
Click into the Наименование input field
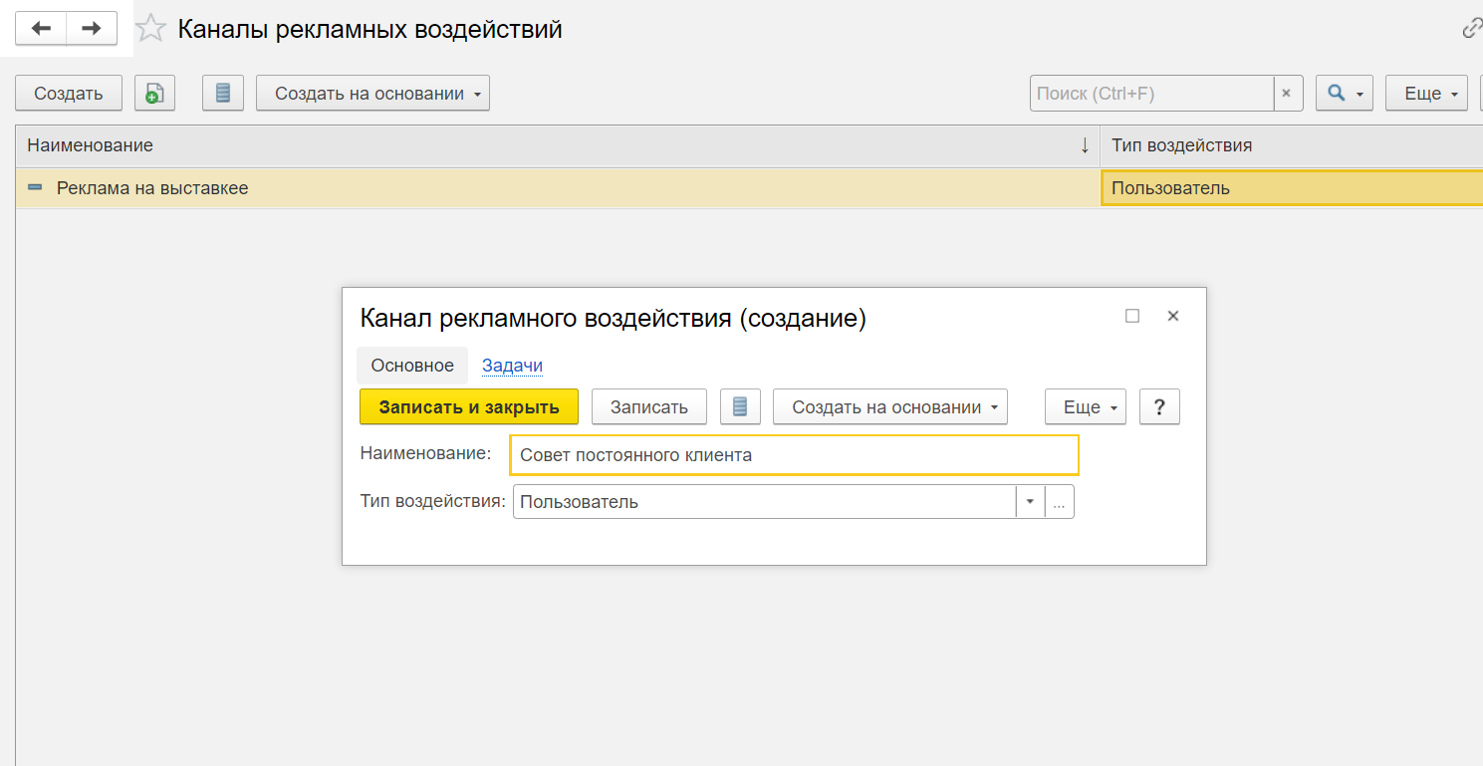click(793, 455)
